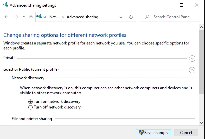Open the Net... breadcrumb segment
The height and width of the screenshot is (139, 205).
[x=54, y=17]
